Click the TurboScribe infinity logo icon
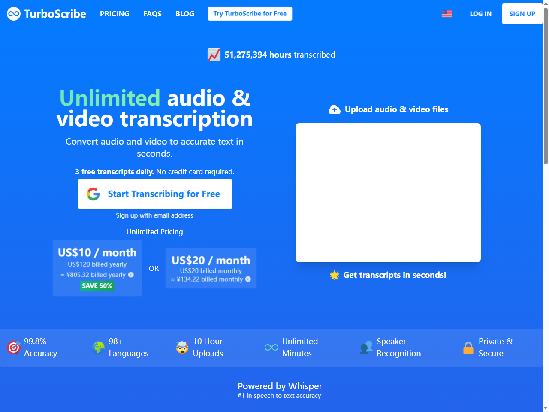 pos(14,14)
